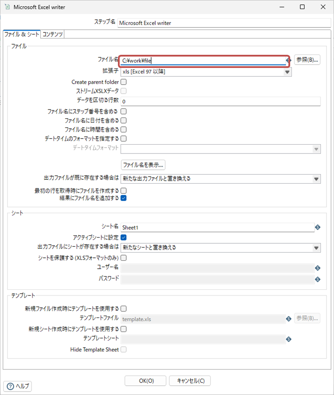Click variable icon beside パスワード field
334x395 pixels.
pos(318,279)
